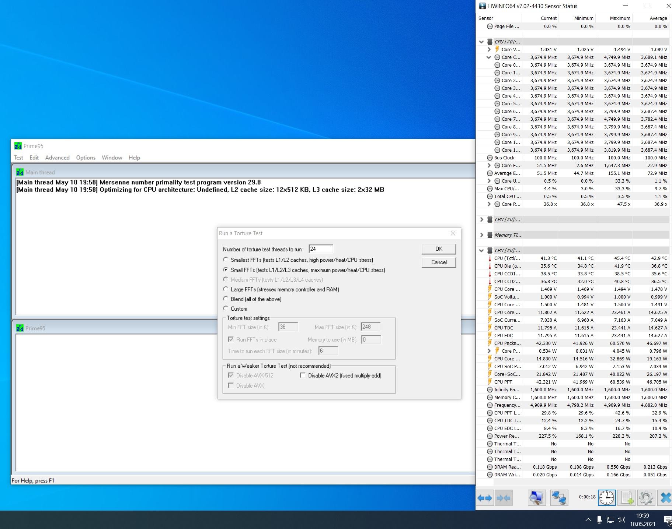Click Prime95 title bar application icon

point(18,146)
